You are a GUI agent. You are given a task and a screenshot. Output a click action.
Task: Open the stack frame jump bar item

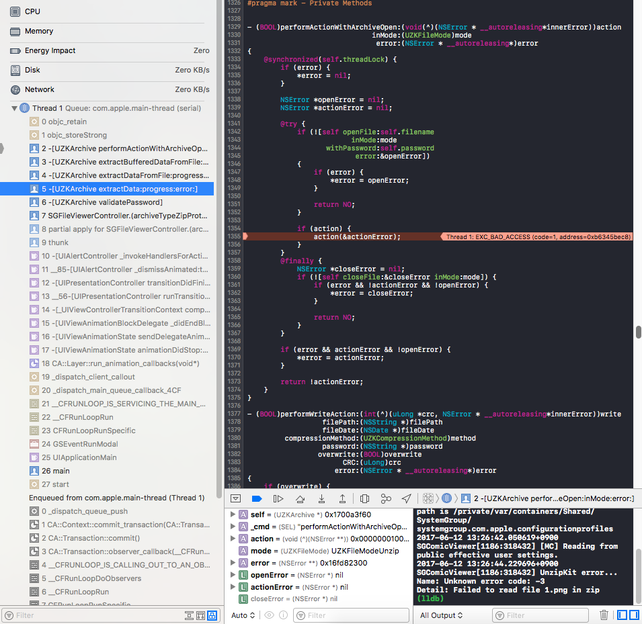[x=549, y=498]
